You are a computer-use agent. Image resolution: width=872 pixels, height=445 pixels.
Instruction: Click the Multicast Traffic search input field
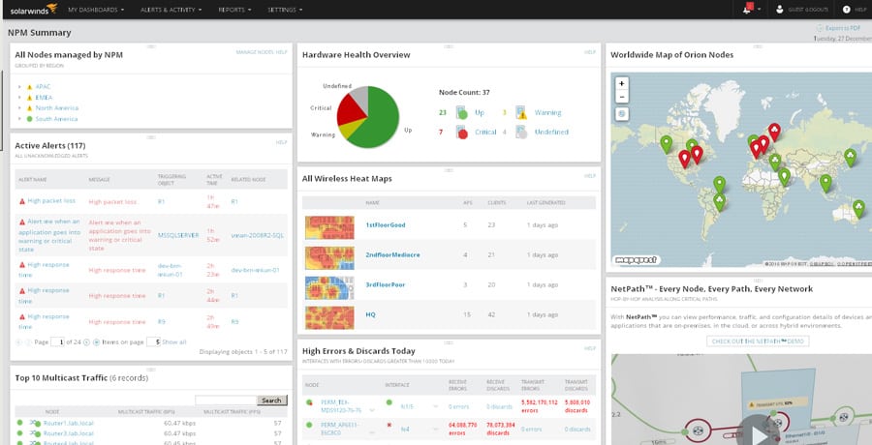[x=225, y=400]
